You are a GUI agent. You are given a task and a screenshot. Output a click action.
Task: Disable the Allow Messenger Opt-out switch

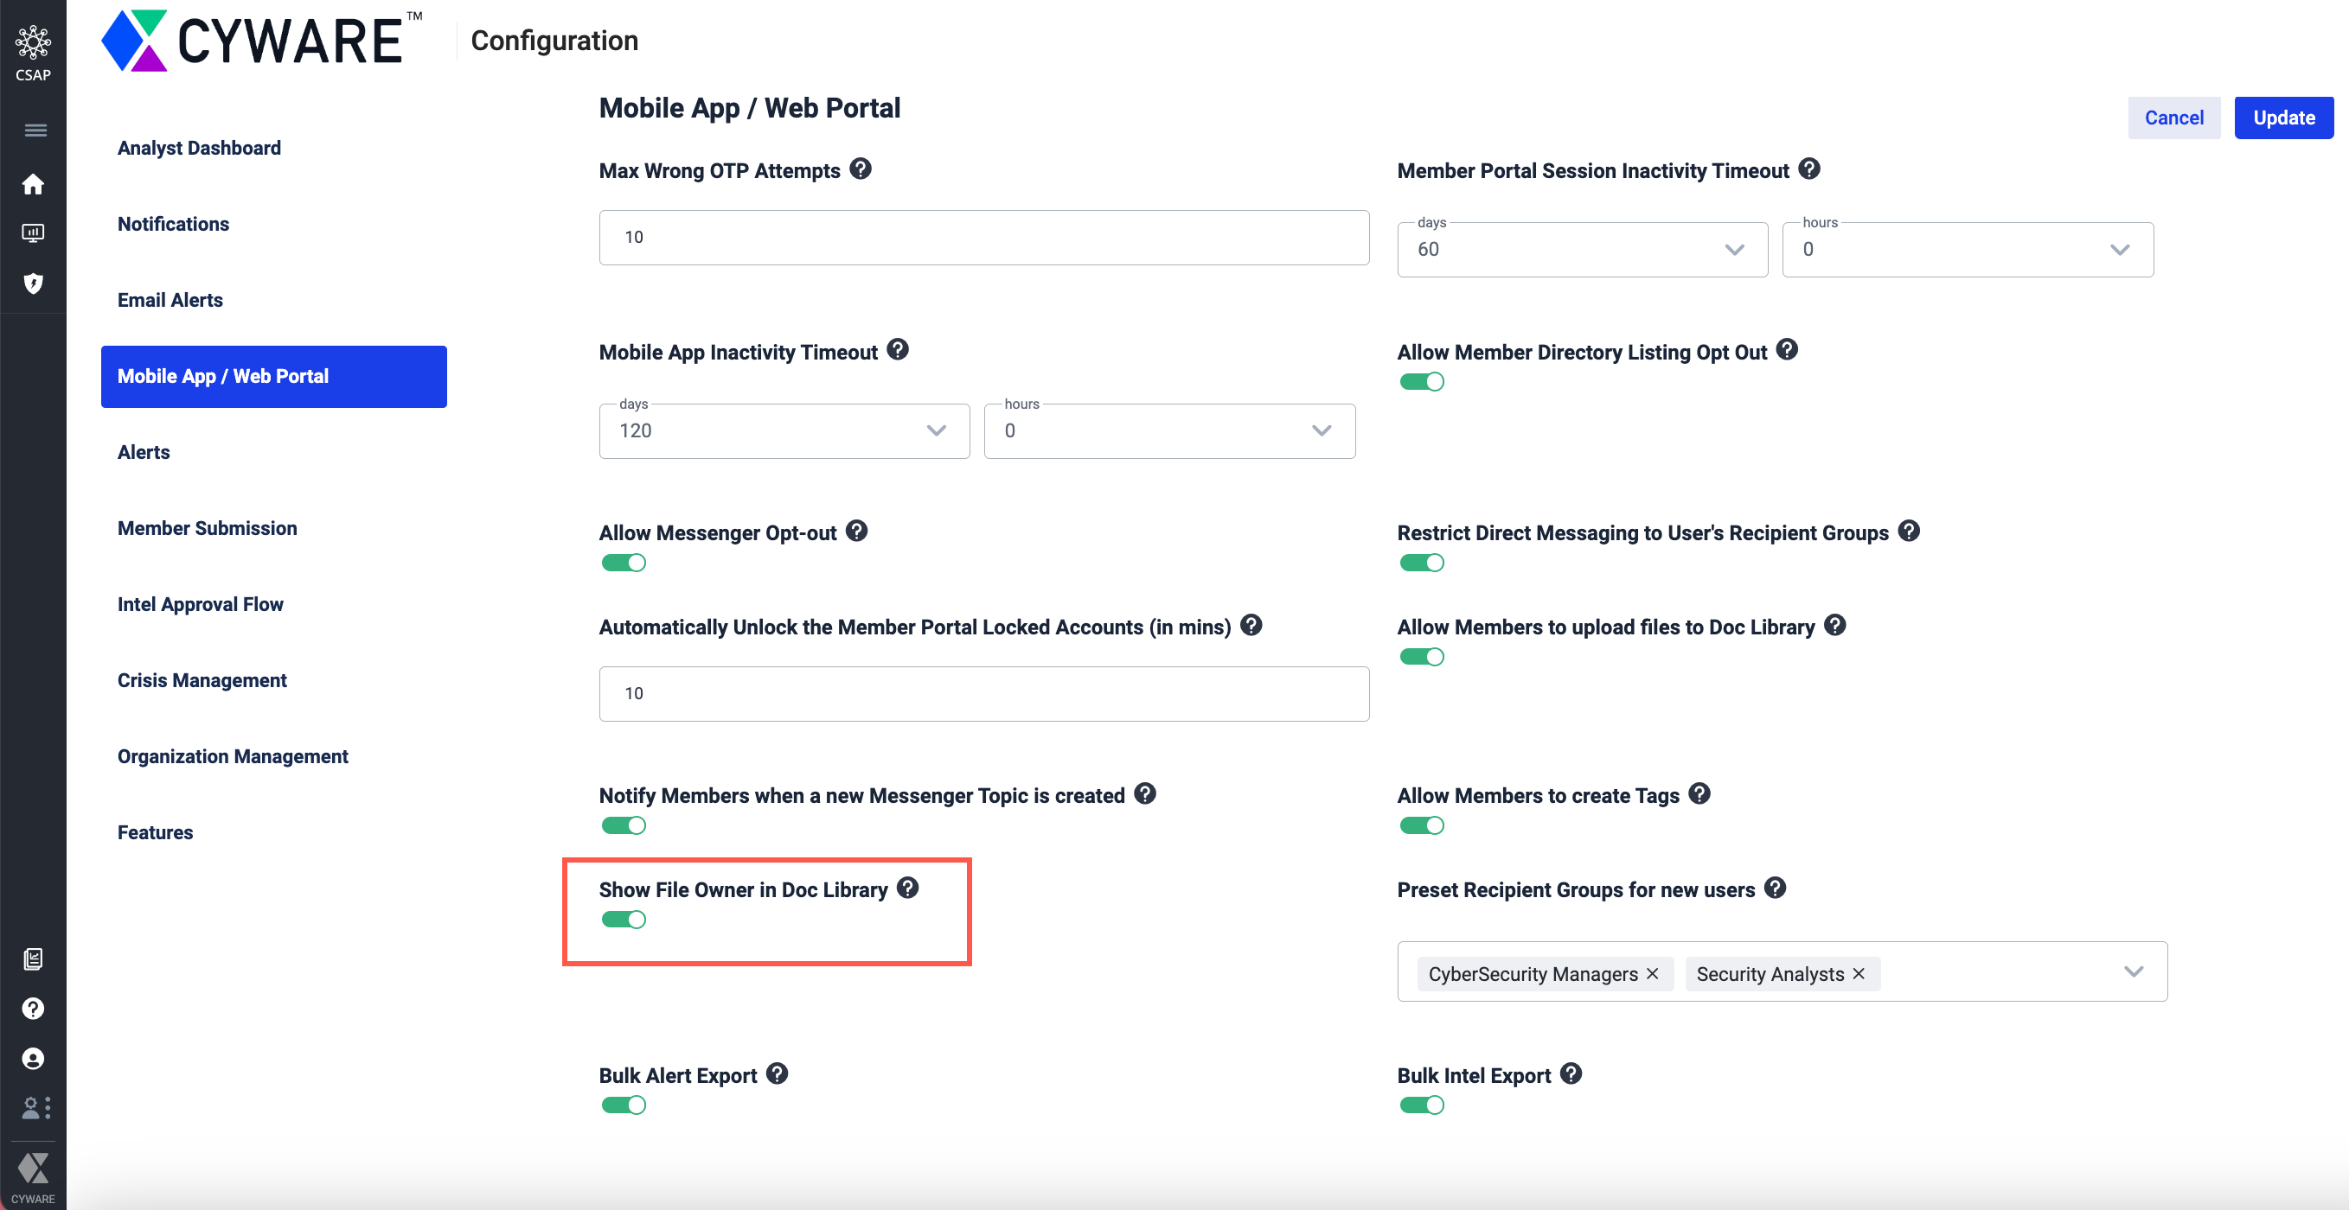[x=624, y=564]
